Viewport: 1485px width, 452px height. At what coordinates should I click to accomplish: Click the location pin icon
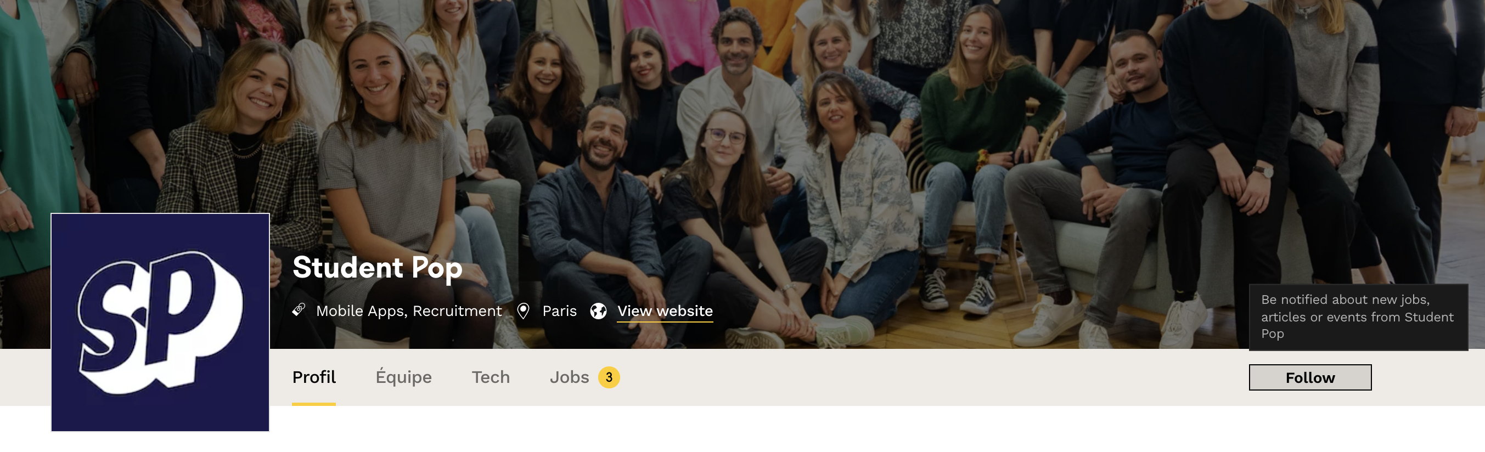(x=523, y=310)
